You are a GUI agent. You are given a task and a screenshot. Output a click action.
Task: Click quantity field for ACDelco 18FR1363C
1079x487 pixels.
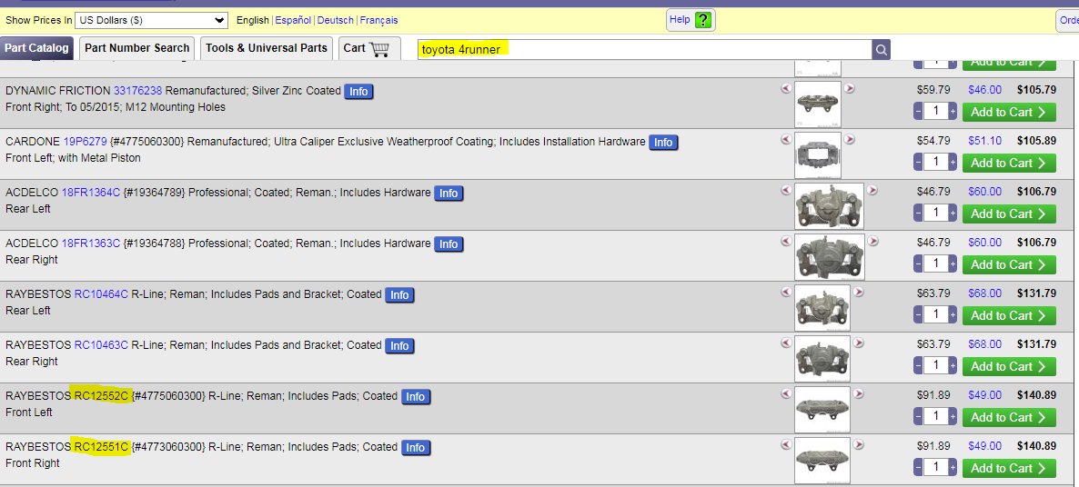pos(935,263)
